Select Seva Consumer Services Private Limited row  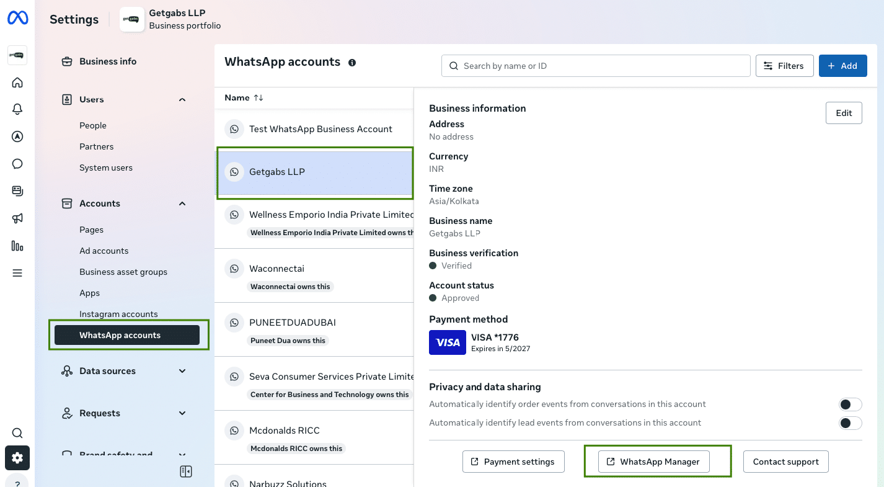[314, 383]
